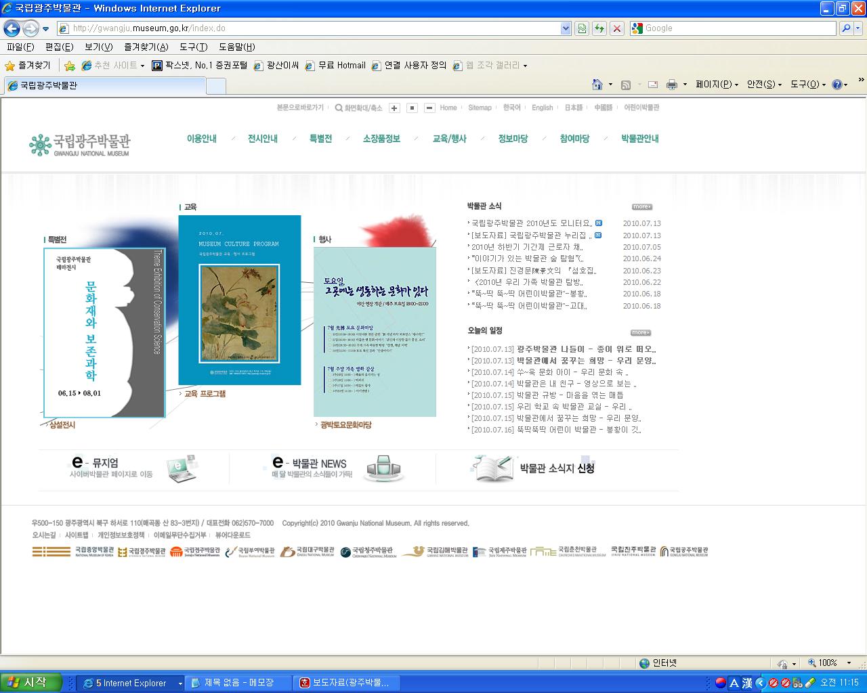
Task: Expand the address bar URL dropdown
Action: [566, 28]
